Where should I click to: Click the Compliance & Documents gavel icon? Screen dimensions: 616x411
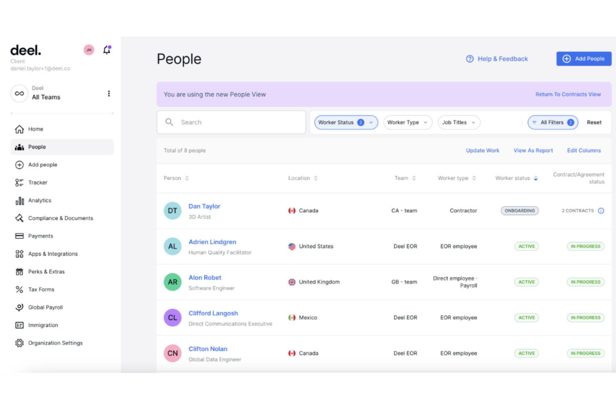click(x=19, y=218)
